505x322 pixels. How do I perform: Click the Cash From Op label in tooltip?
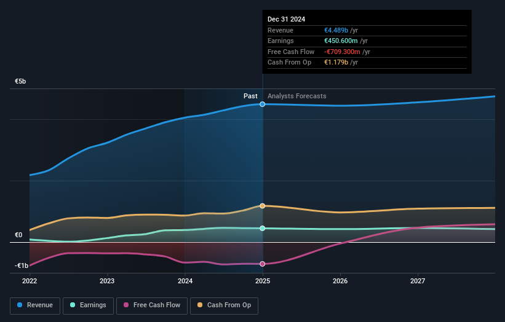(x=290, y=63)
